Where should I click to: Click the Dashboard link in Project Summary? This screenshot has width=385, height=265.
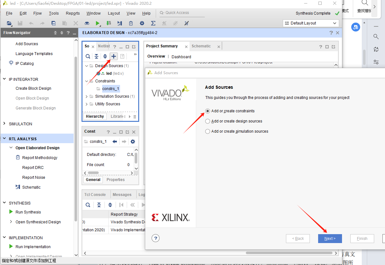click(181, 57)
